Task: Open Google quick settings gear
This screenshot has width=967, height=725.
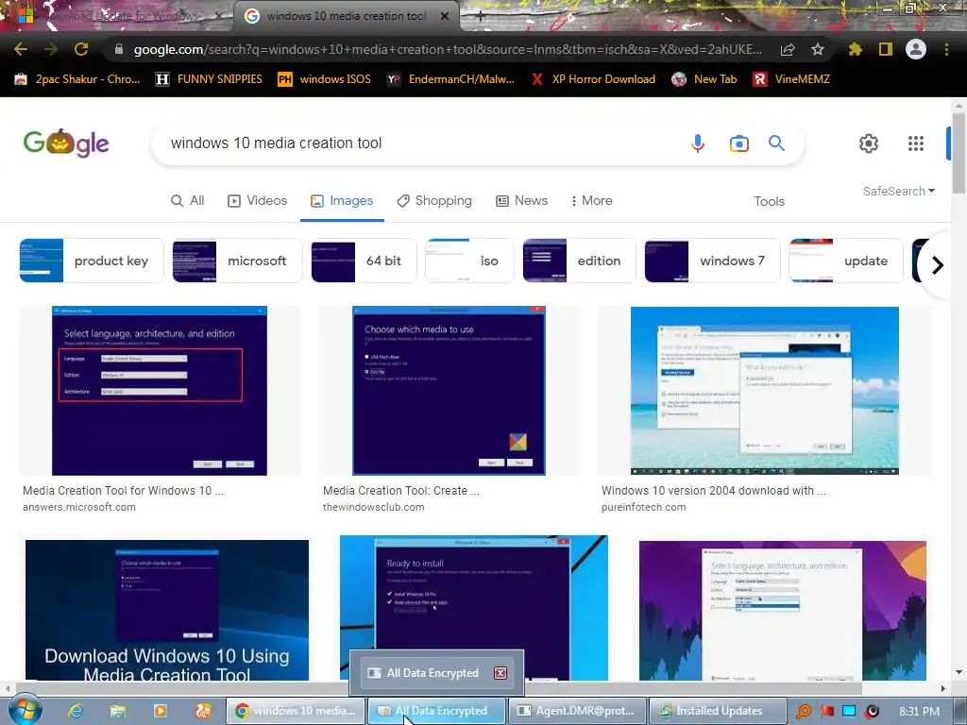Action: click(869, 143)
